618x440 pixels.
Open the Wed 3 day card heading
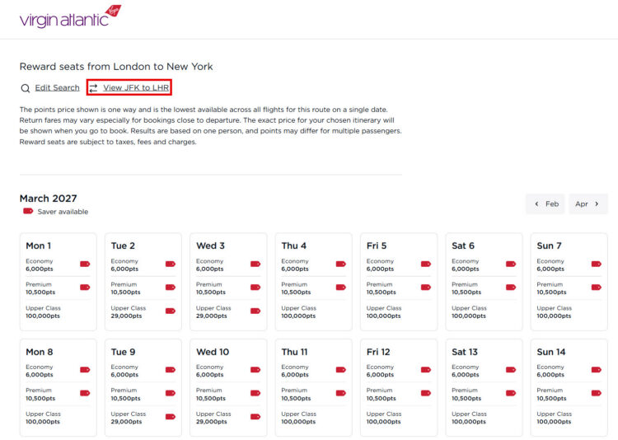(210, 246)
